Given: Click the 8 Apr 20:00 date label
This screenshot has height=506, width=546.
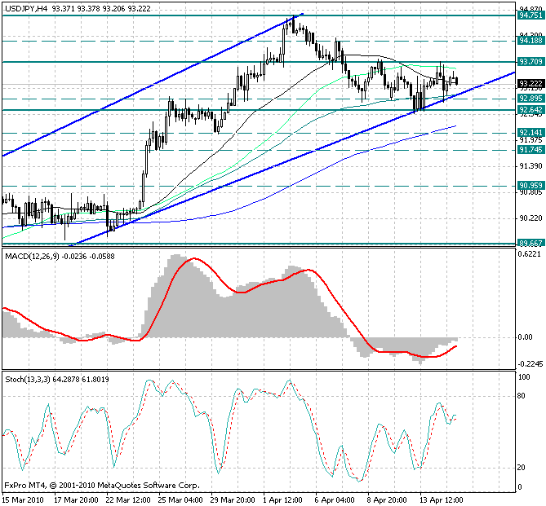Looking at the screenshot, I should point(388,500).
